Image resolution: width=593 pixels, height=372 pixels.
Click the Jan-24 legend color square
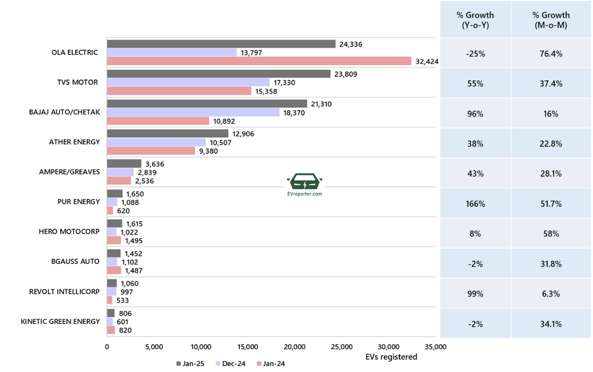(259, 364)
